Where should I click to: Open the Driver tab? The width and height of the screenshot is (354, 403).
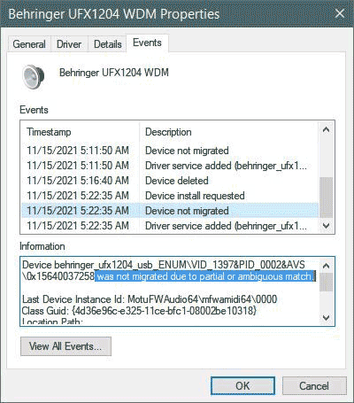click(69, 44)
